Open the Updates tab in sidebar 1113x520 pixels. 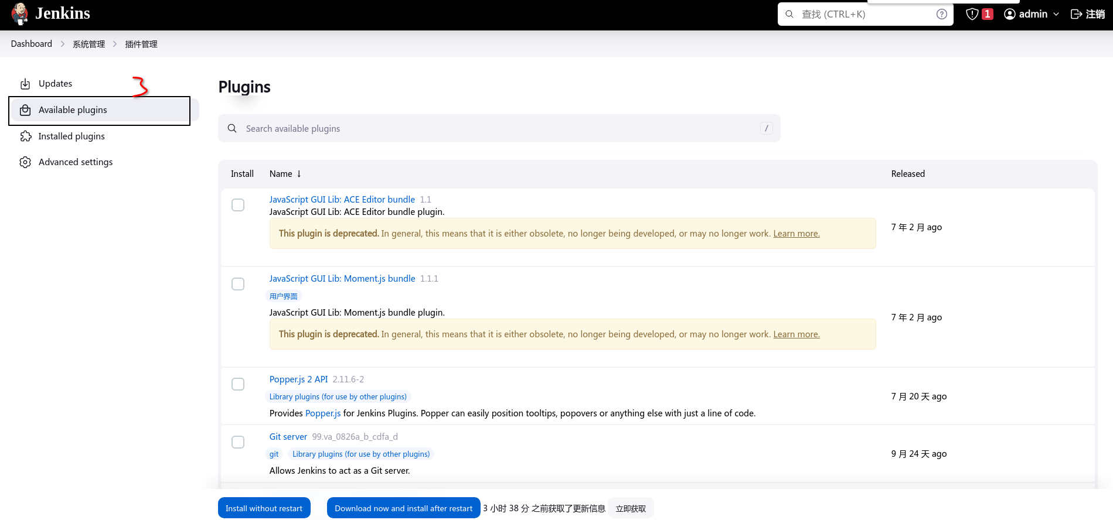coord(104,84)
